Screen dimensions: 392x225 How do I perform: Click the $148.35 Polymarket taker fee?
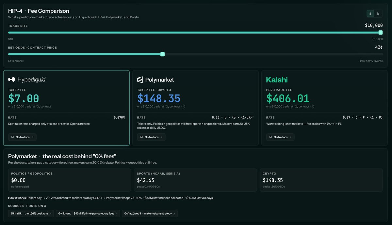tap(159, 98)
